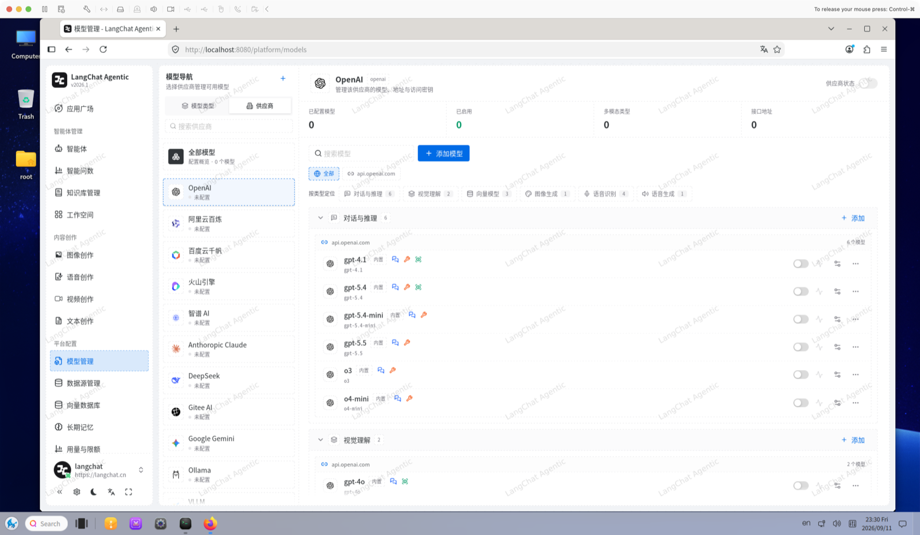Bookmark this page with the star icon

click(x=777, y=49)
